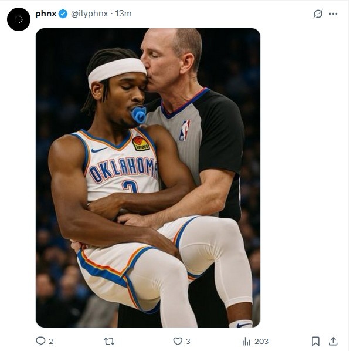Visit the @ilyphnx handle link
Screen dimensions: 350x351
[90, 14]
